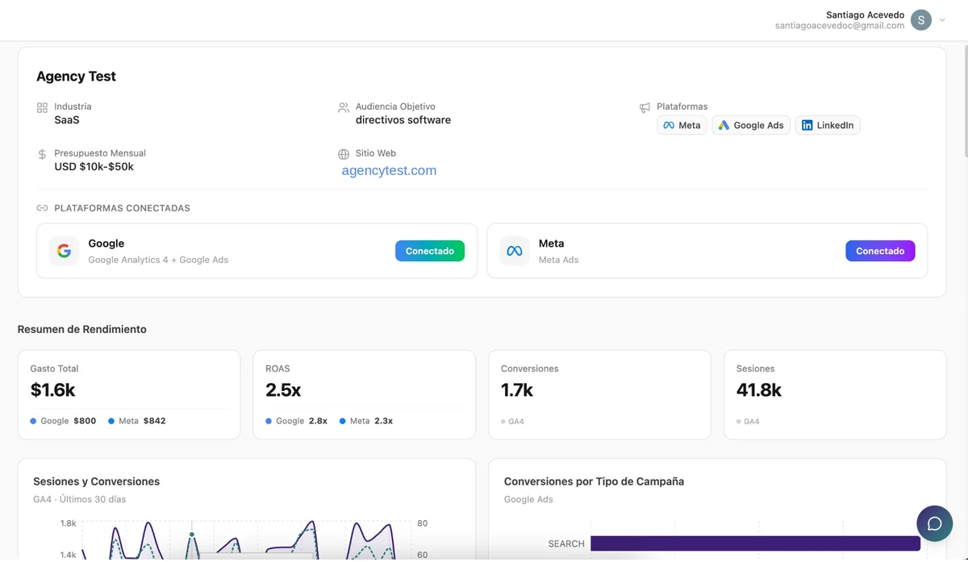
Task: Select the Sesiones y Conversiones chart header
Action: [x=96, y=481]
